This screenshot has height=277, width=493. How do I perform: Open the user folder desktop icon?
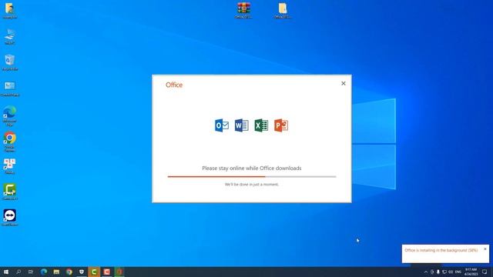tap(10, 11)
